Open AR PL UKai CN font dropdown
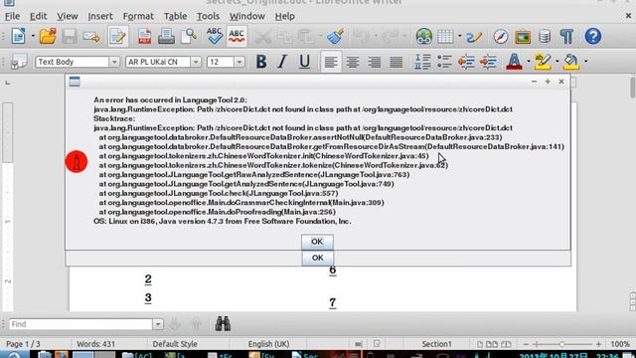 tap(196, 62)
